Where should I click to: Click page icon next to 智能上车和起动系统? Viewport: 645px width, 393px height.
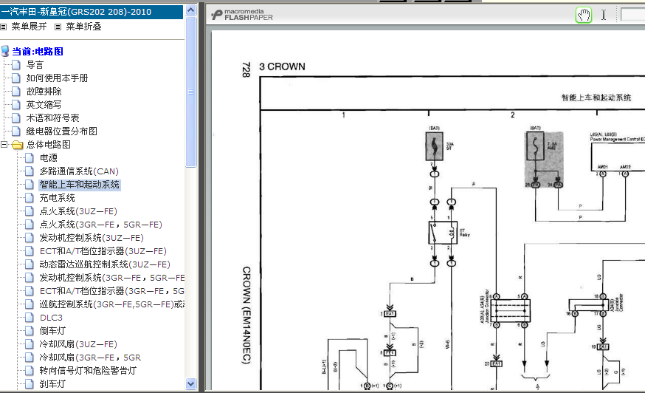coord(30,185)
